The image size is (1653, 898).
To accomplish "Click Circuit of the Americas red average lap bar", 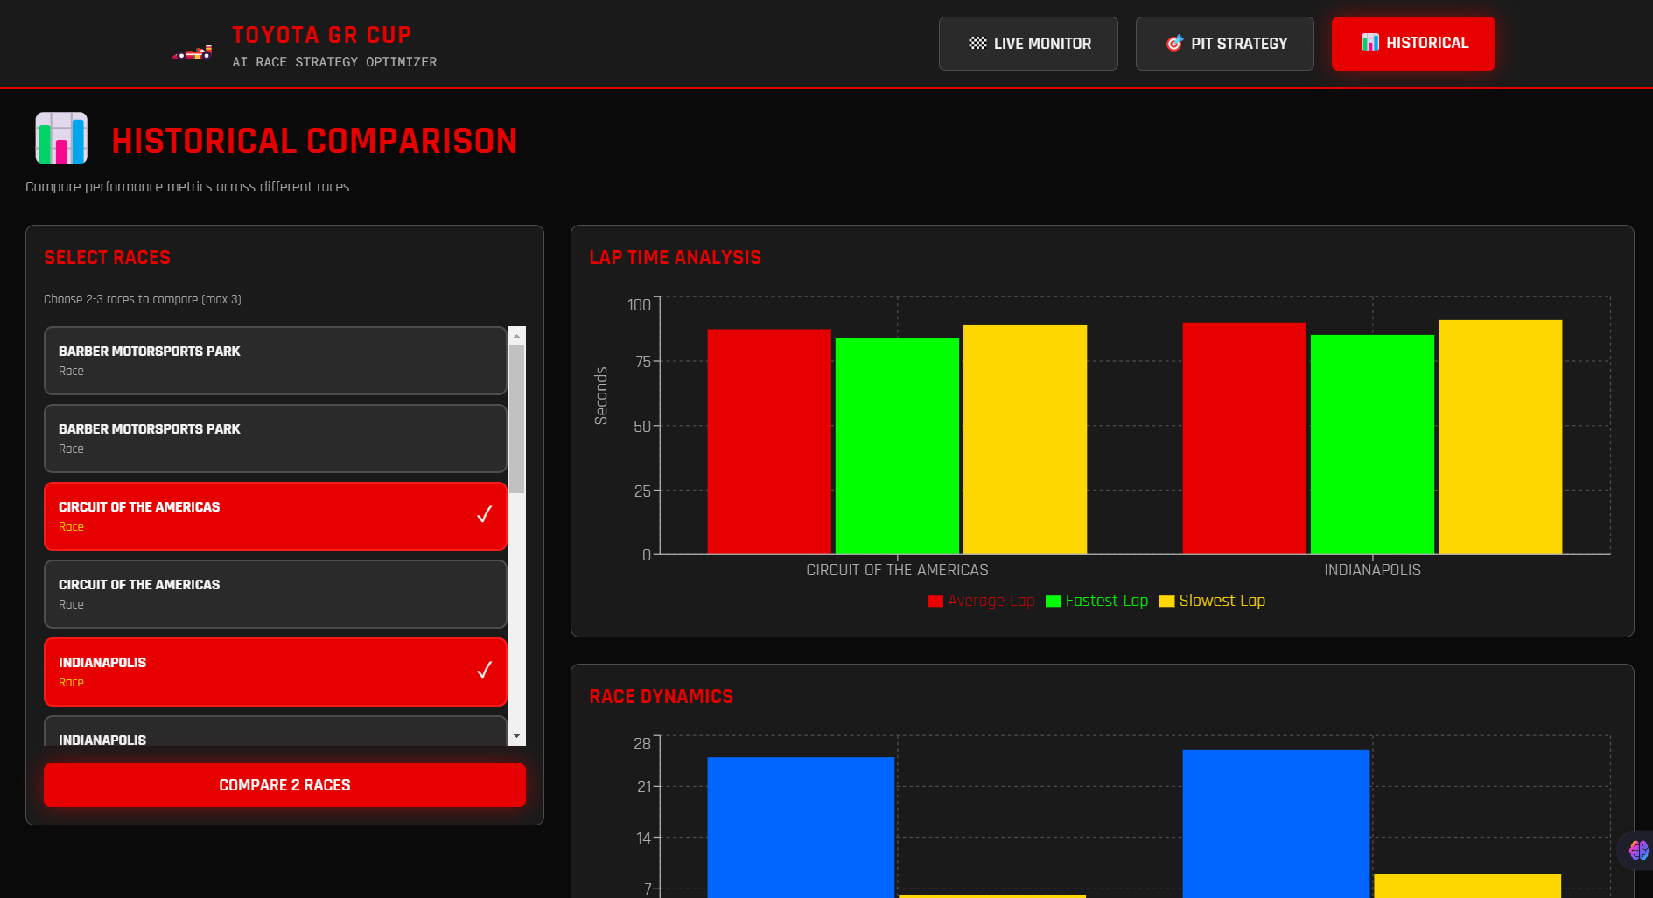I will [769, 442].
